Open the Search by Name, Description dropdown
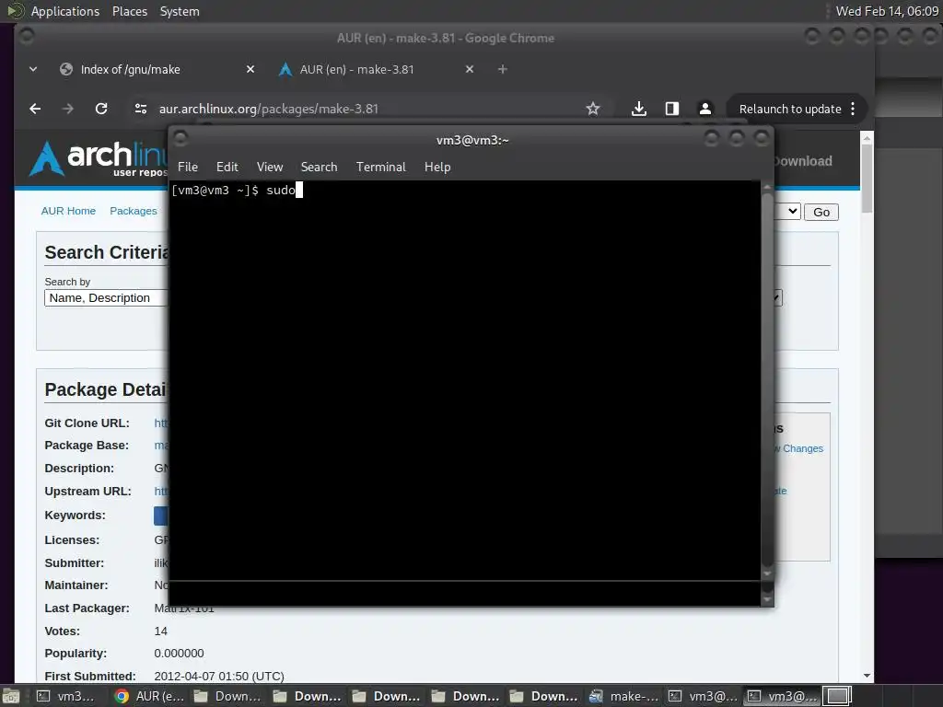 [x=107, y=298]
